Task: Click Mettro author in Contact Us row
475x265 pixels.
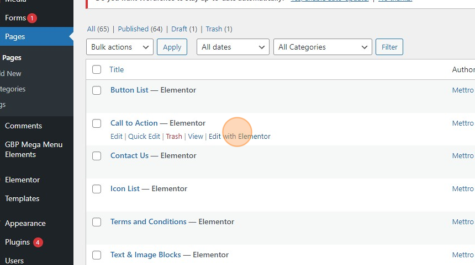Action: (463, 155)
